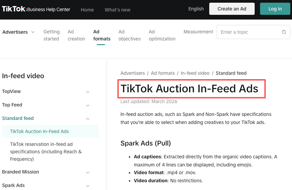This screenshot has width=292, height=190.
Task: Expand the Top Feed sidebar section
Action: [x=88, y=105]
